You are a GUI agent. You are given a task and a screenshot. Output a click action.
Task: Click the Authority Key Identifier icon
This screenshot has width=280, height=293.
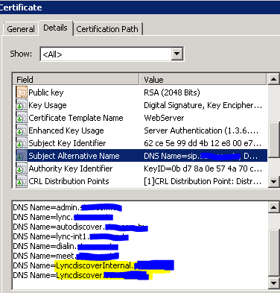pos(22,168)
